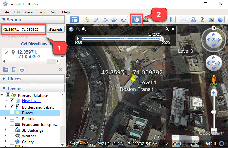Enable the 3D Buildings layer checkbox
Image resolution: width=228 pixels, height=148 pixels.
[x=12, y=129]
